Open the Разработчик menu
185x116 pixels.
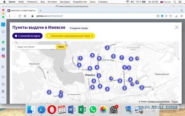(80, 2)
